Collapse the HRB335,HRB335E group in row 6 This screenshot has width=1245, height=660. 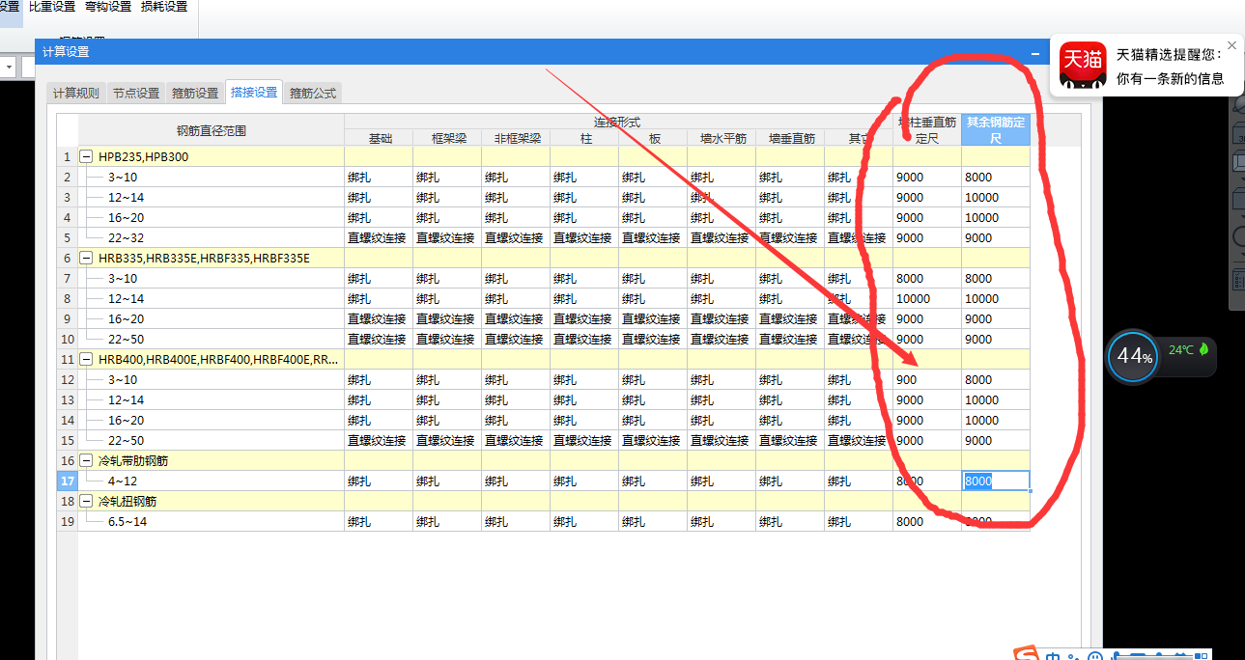[87, 259]
